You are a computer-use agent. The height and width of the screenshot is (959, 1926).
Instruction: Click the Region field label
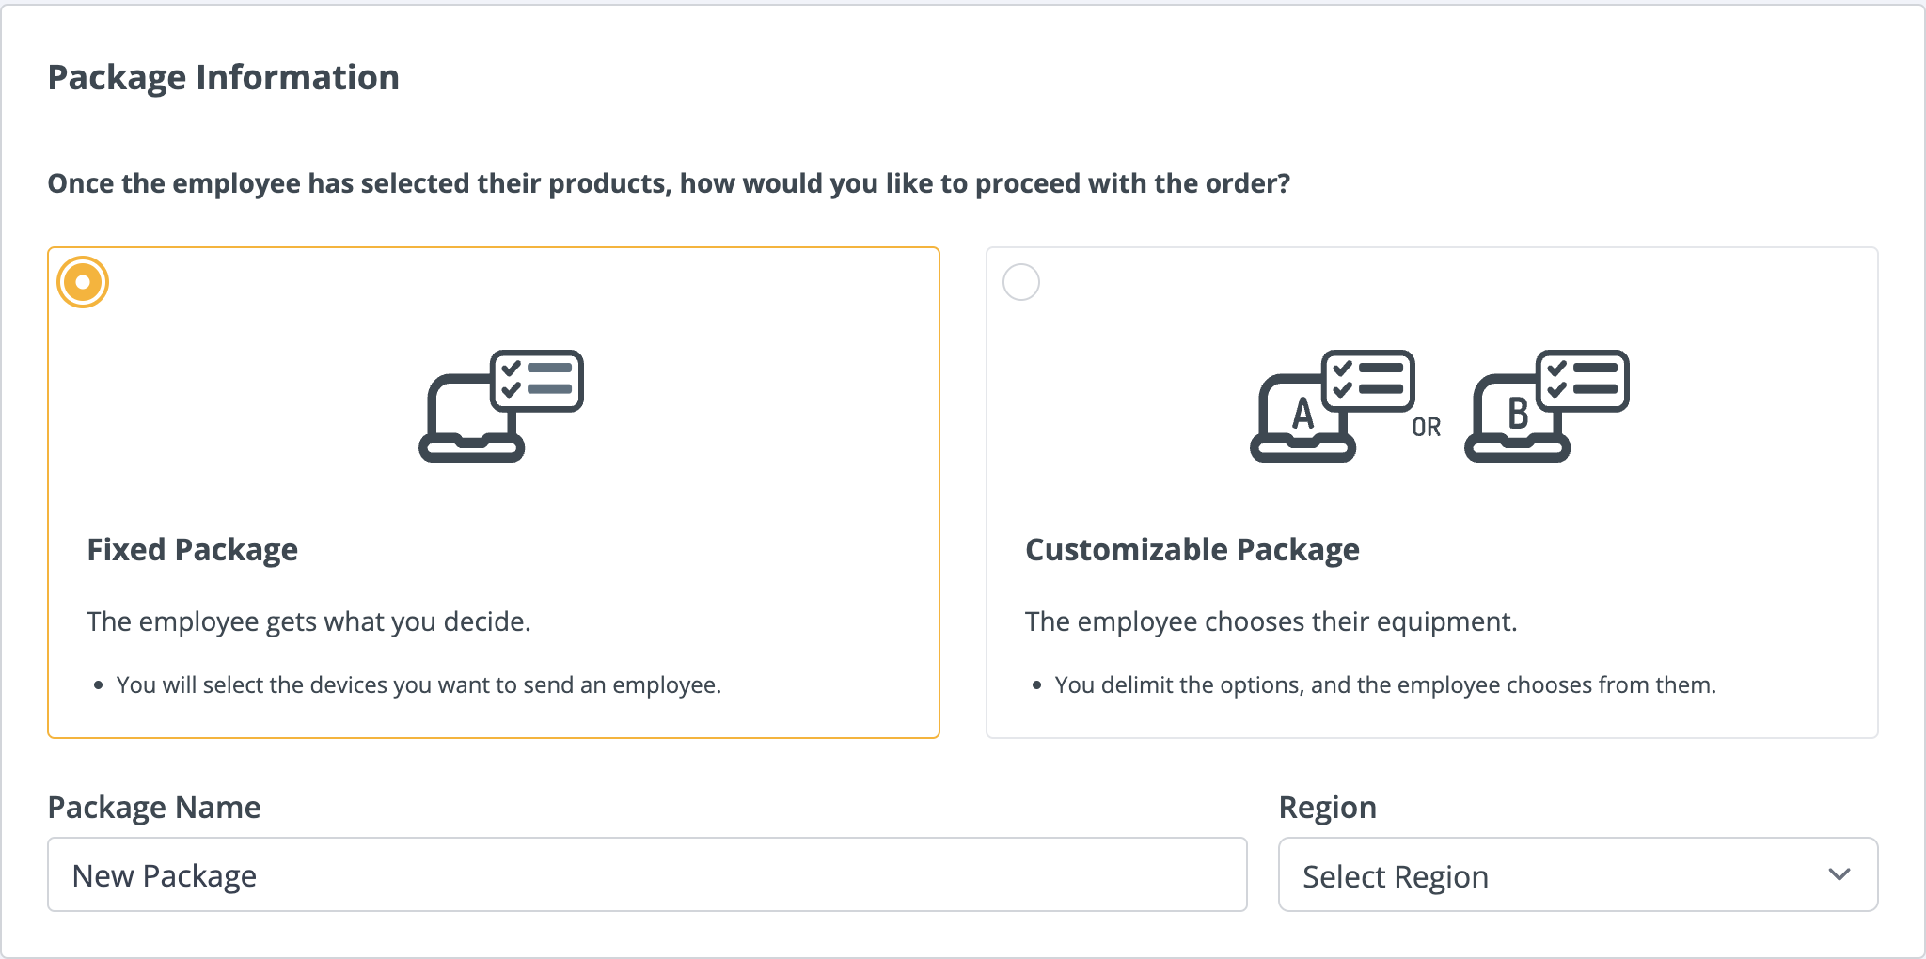[x=1327, y=808]
